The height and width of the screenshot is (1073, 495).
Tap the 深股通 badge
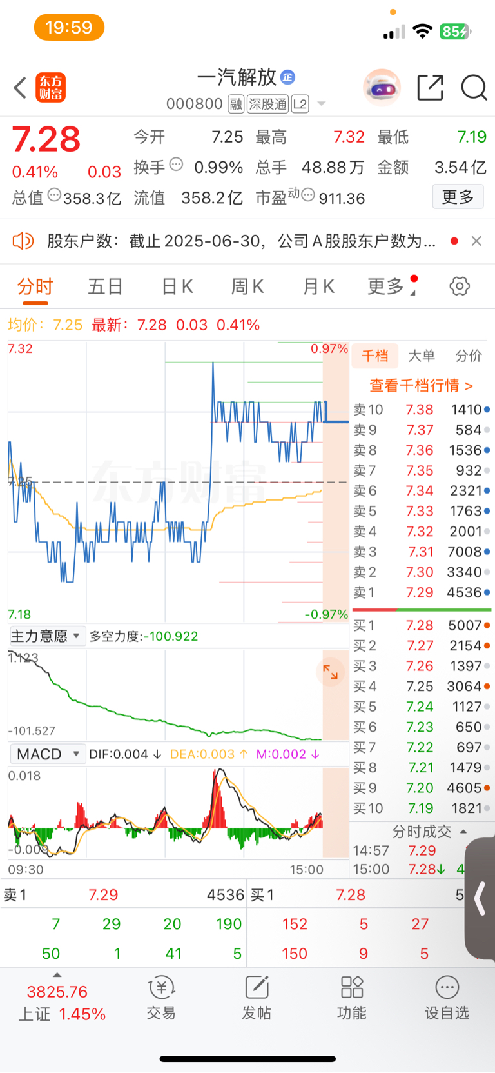pos(268,104)
